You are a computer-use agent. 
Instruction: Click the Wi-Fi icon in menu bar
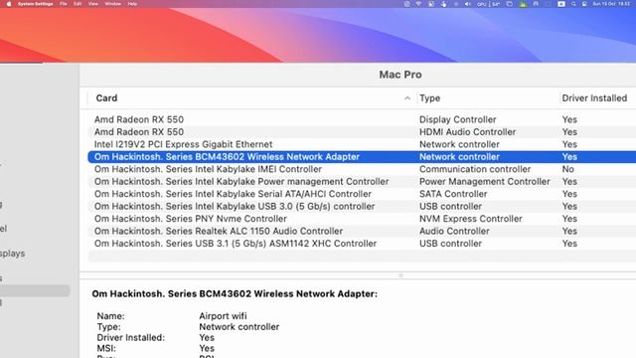418,4
